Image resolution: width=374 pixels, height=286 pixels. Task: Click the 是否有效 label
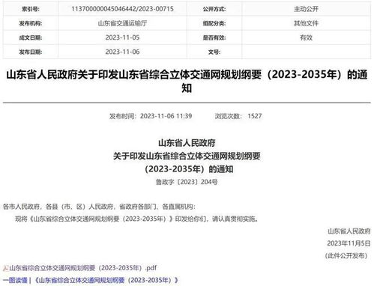click(214, 37)
